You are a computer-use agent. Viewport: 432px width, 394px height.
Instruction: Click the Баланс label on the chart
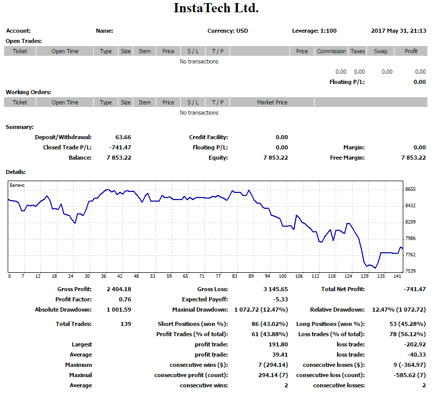17,185
